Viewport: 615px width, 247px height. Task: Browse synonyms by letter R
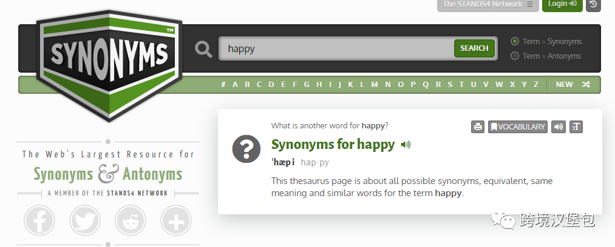pyautogui.click(x=438, y=84)
